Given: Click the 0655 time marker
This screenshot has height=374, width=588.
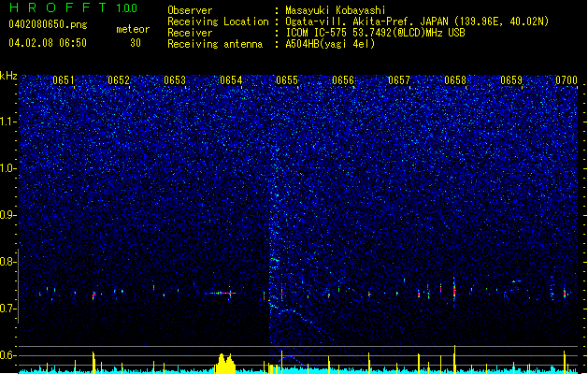Looking at the screenshot, I should (287, 79).
